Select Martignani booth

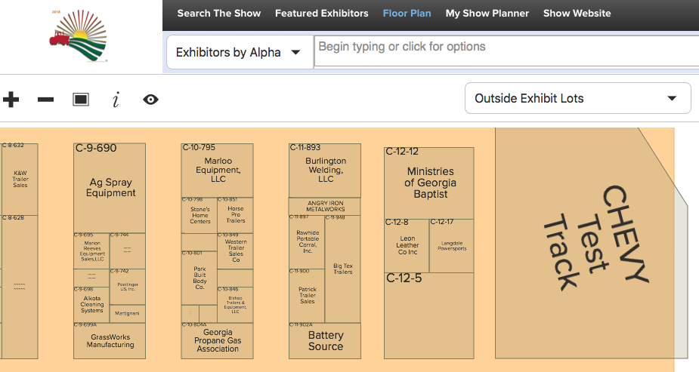coord(128,314)
